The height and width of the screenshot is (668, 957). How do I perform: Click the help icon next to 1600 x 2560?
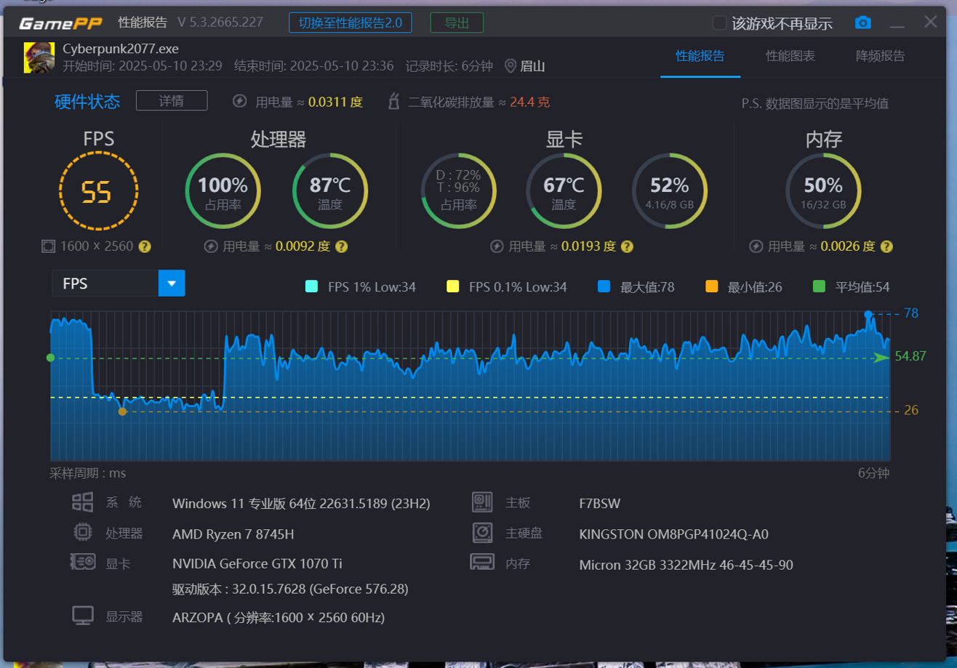[145, 246]
